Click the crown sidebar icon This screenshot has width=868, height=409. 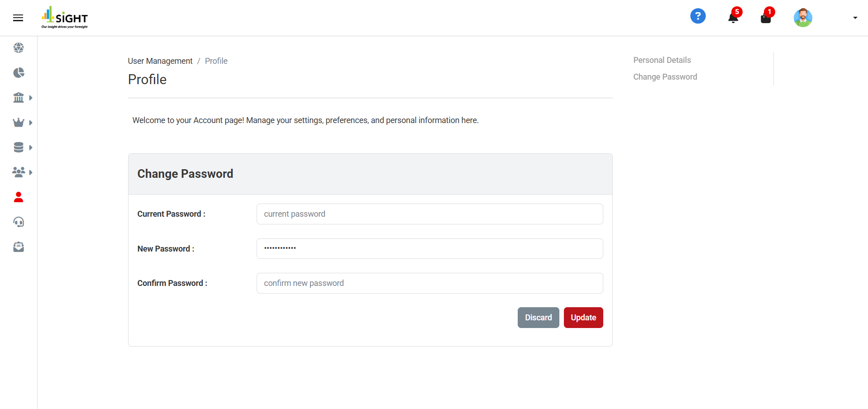[19, 123]
